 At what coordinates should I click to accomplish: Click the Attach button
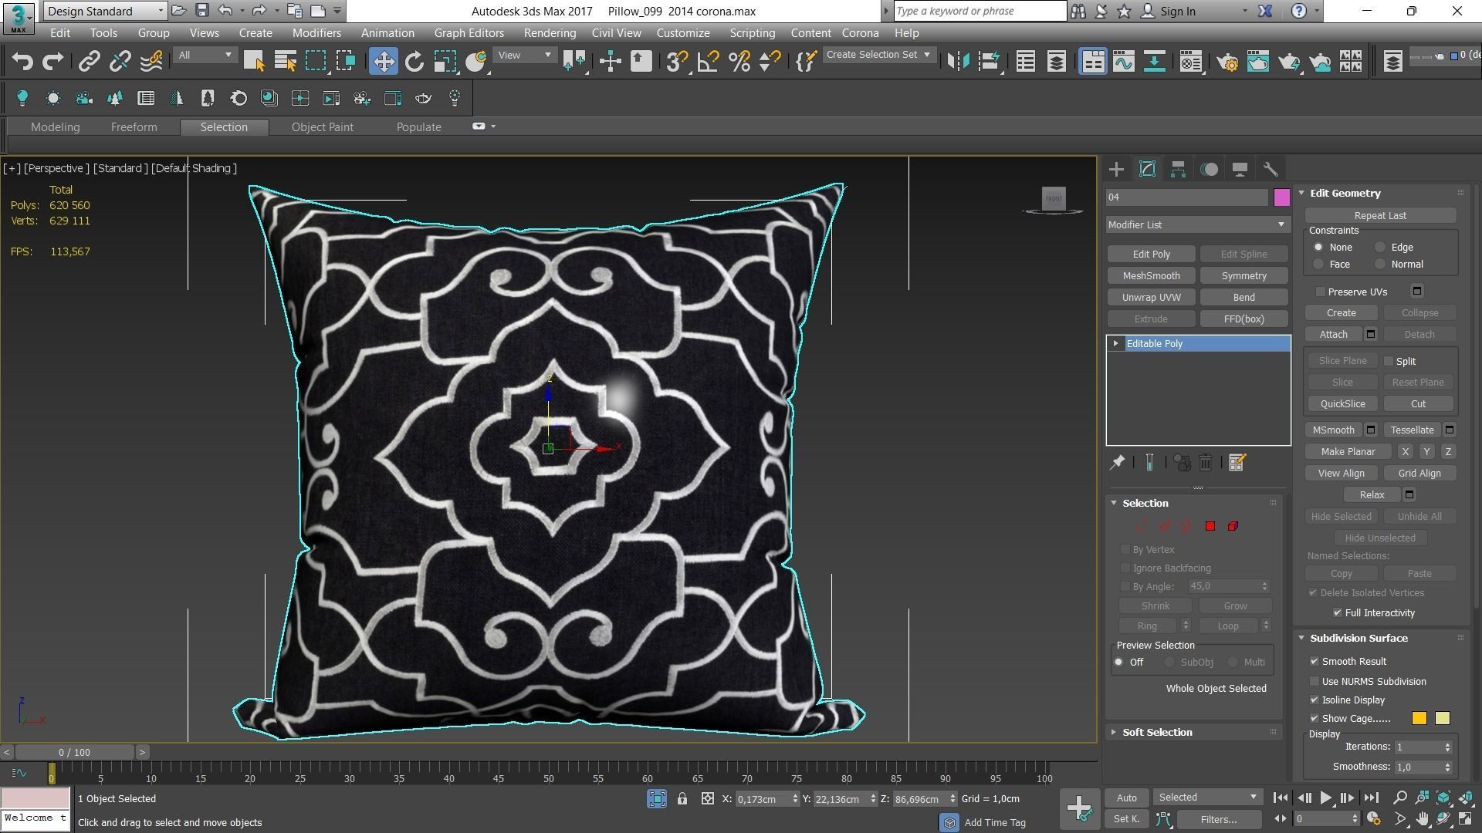click(x=1333, y=335)
